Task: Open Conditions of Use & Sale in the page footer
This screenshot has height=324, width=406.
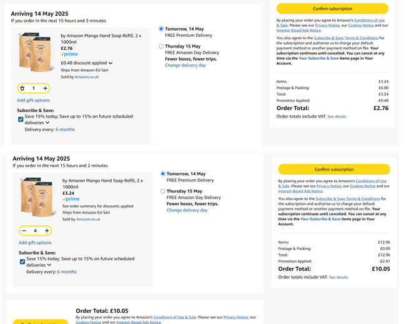Action: 175,317
